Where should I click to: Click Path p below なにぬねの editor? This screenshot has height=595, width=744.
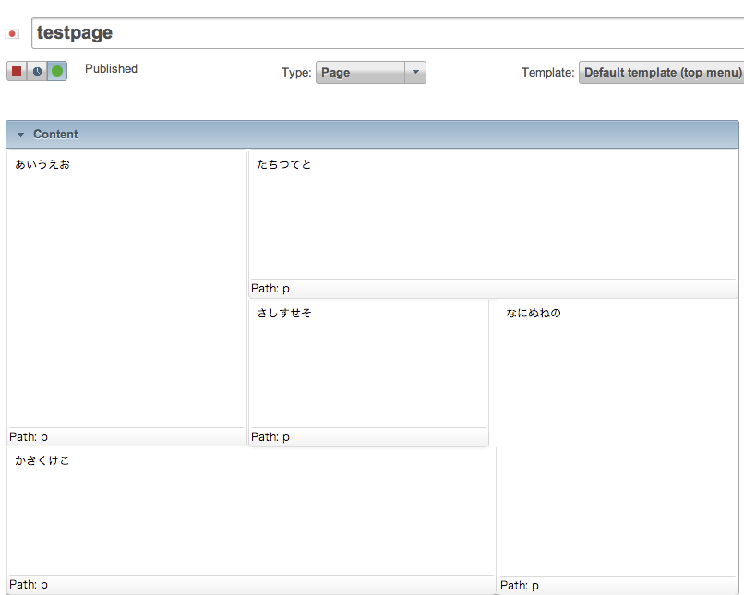click(520, 586)
